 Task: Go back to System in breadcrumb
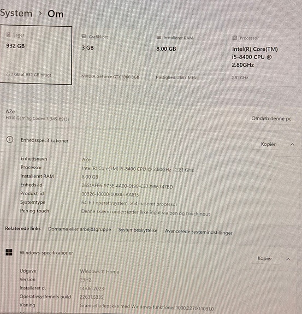click(16, 14)
